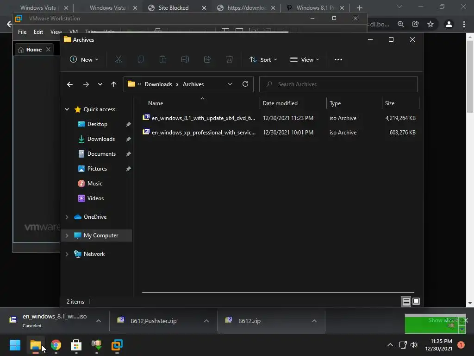Open Microsoft Store from the taskbar
This screenshot has width=474, height=356.
(x=76, y=345)
